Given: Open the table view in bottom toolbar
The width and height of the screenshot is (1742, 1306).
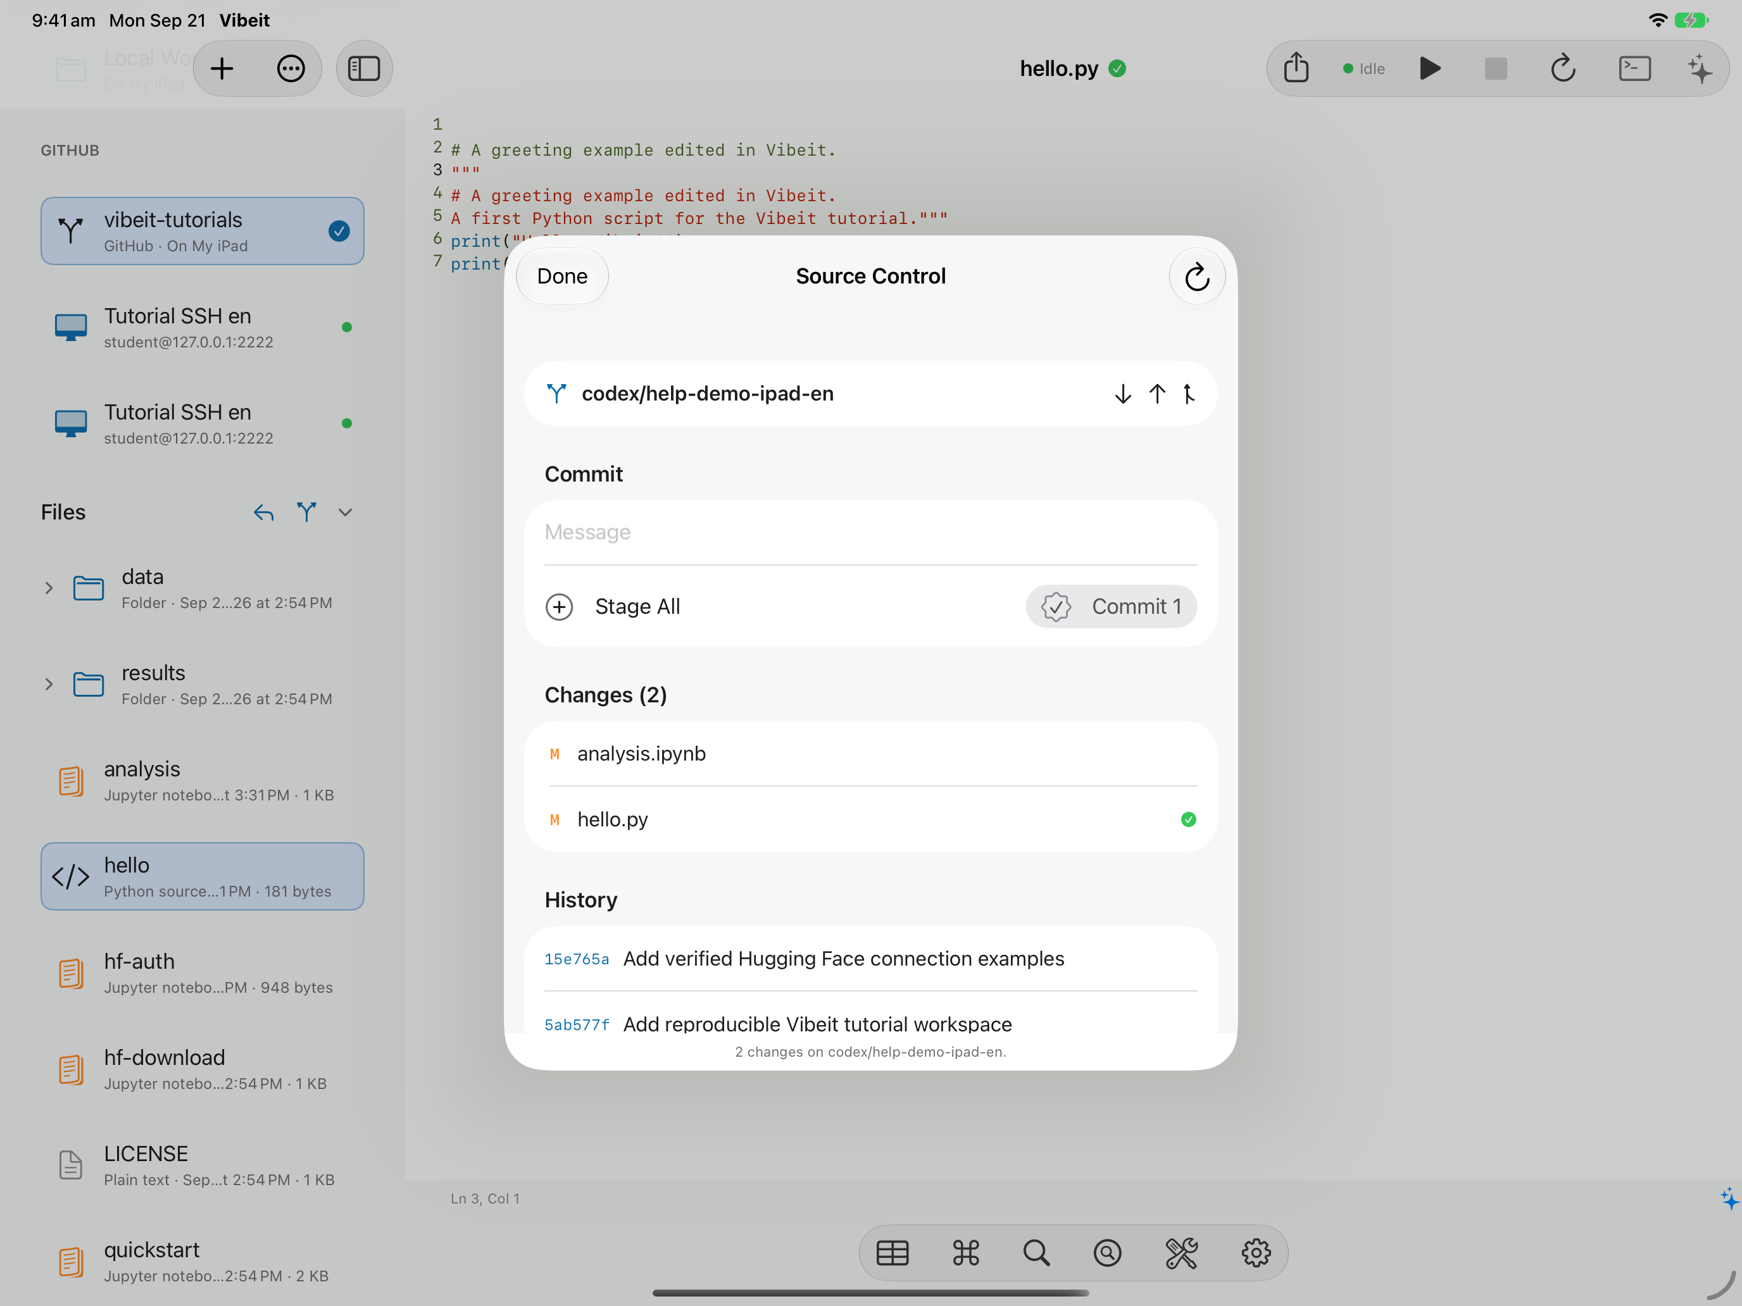Looking at the screenshot, I should 893,1252.
